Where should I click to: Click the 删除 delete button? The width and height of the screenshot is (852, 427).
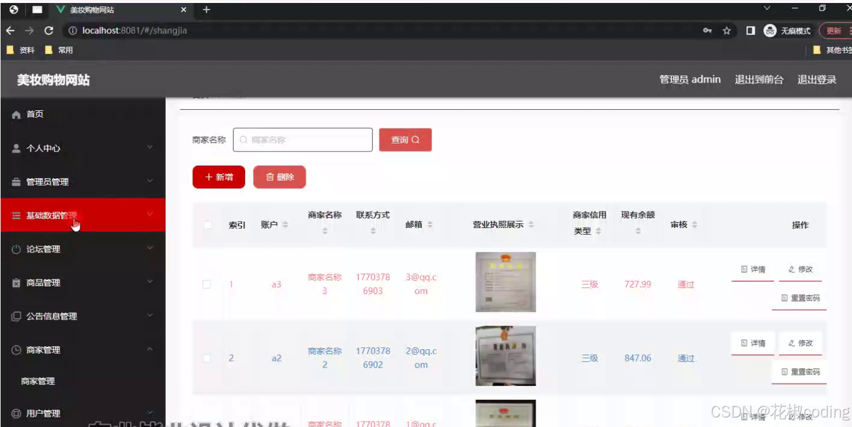279,177
